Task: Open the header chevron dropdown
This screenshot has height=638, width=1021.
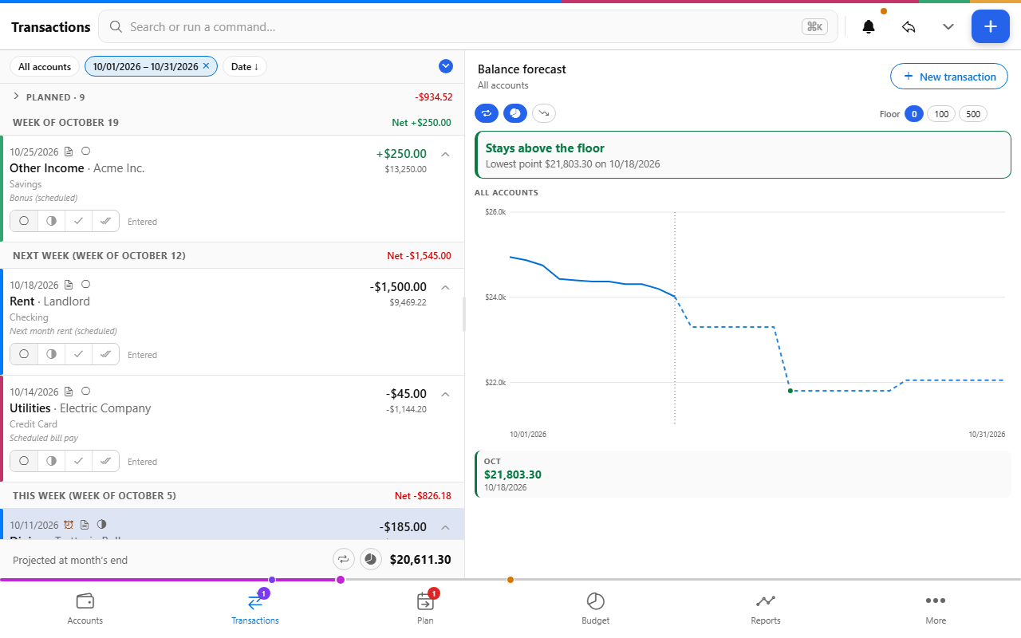Action: [948, 26]
